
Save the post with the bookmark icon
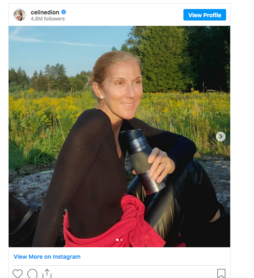[x=221, y=273]
